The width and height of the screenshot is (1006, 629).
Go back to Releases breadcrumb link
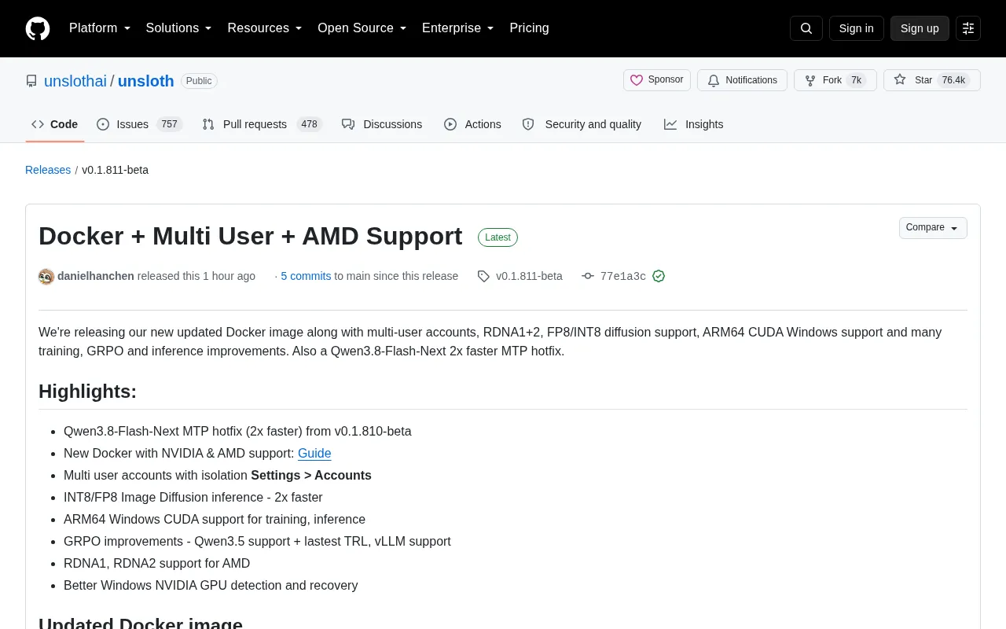point(48,170)
